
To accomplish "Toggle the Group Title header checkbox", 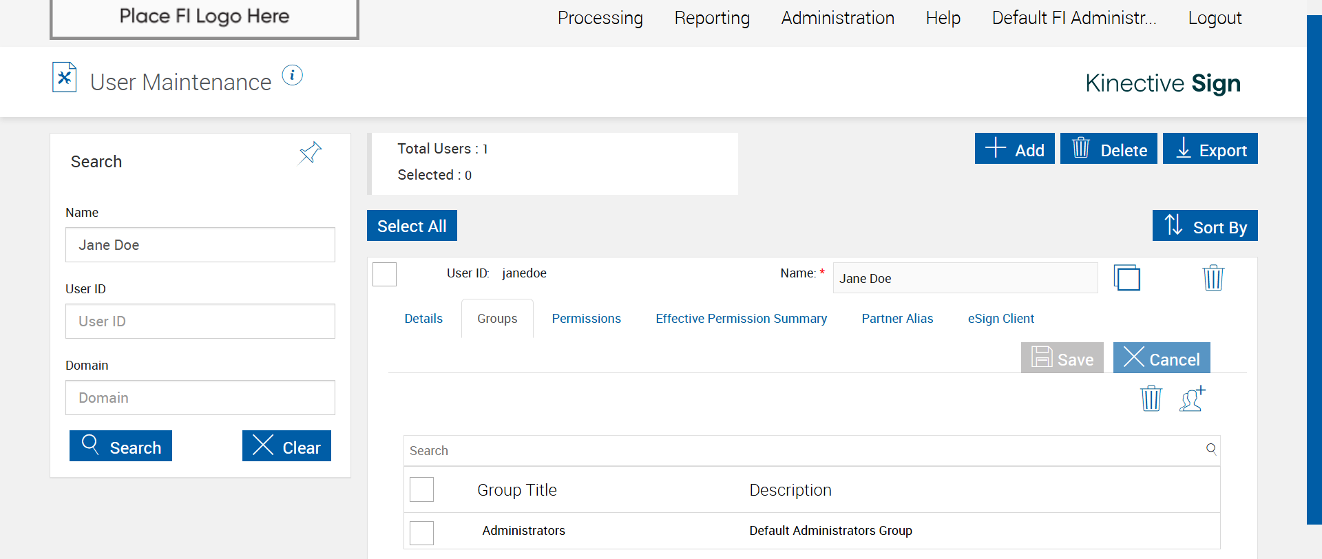I will pos(421,489).
